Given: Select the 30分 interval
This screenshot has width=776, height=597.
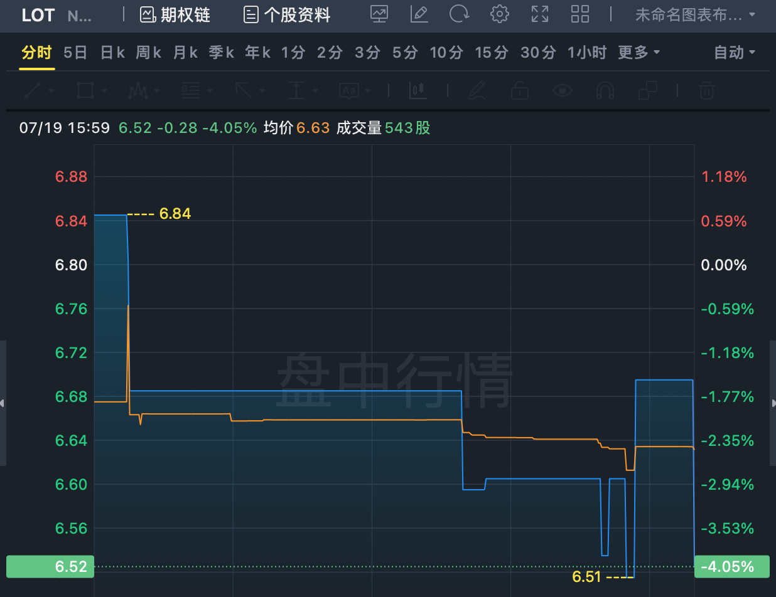Looking at the screenshot, I should (x=538, y=53).
